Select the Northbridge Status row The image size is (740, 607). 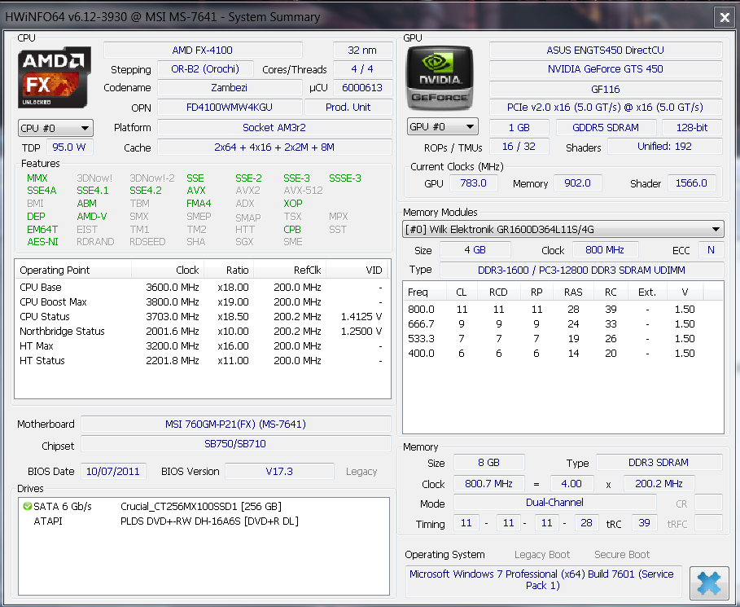[202, 331]
